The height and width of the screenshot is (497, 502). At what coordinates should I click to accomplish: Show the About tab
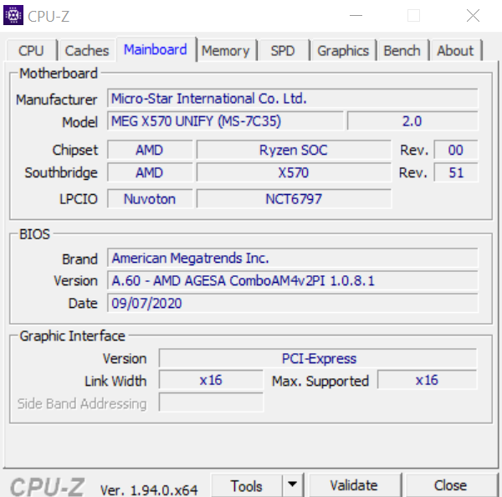(x=455, y=50)
